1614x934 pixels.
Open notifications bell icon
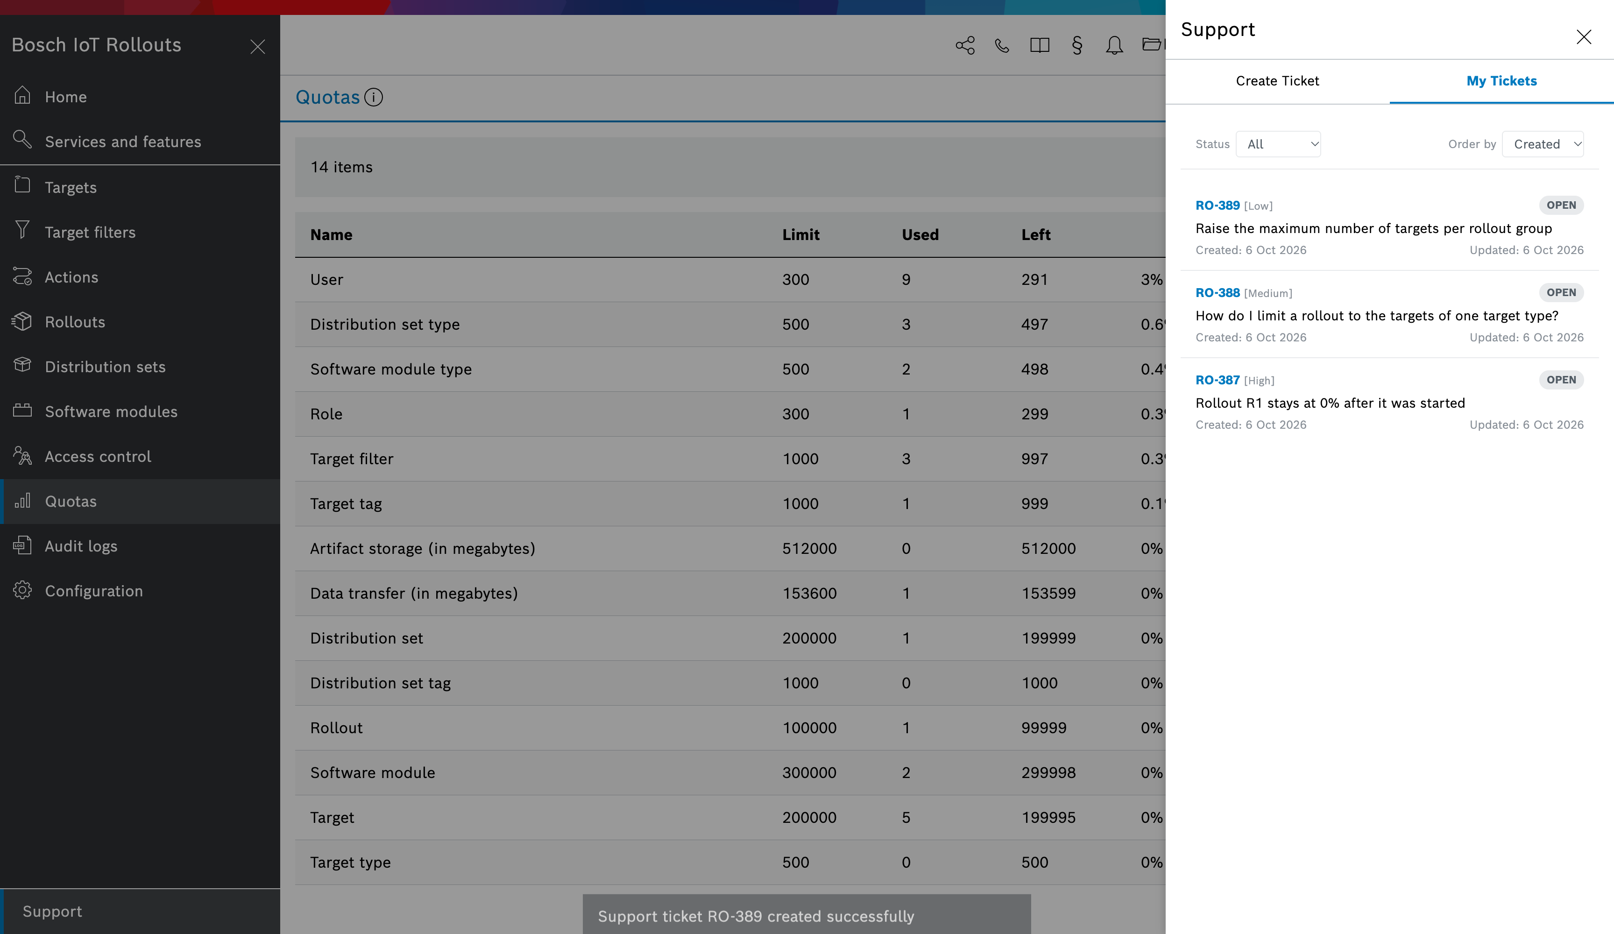pos(1114,45)
